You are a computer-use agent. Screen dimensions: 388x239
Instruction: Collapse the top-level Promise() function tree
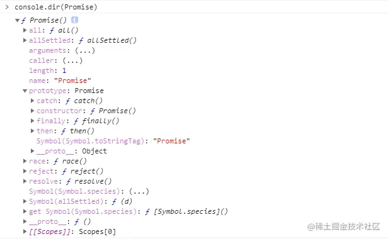18,20
